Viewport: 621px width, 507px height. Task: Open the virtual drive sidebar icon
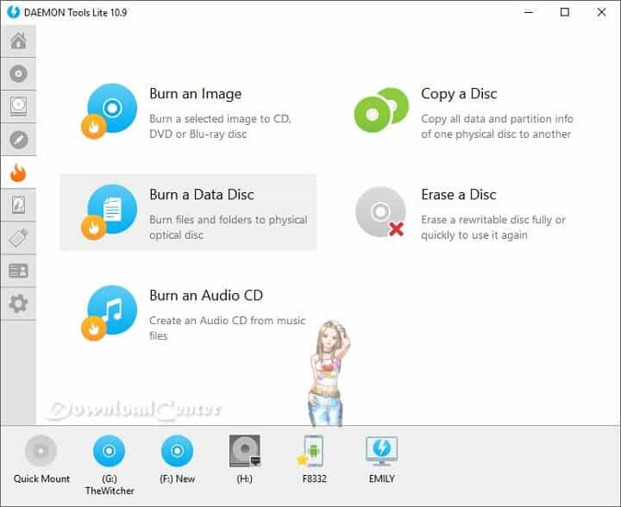(x=18, y=107)
